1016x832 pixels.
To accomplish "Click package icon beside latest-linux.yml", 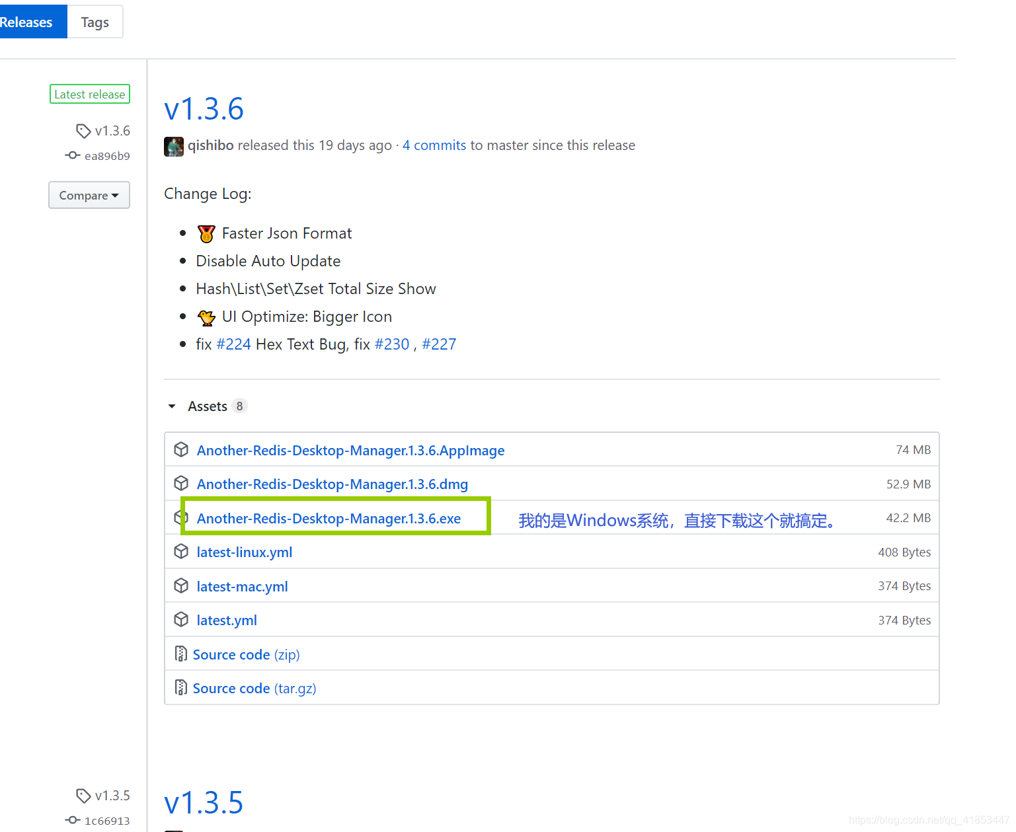I will click(181, 552).
